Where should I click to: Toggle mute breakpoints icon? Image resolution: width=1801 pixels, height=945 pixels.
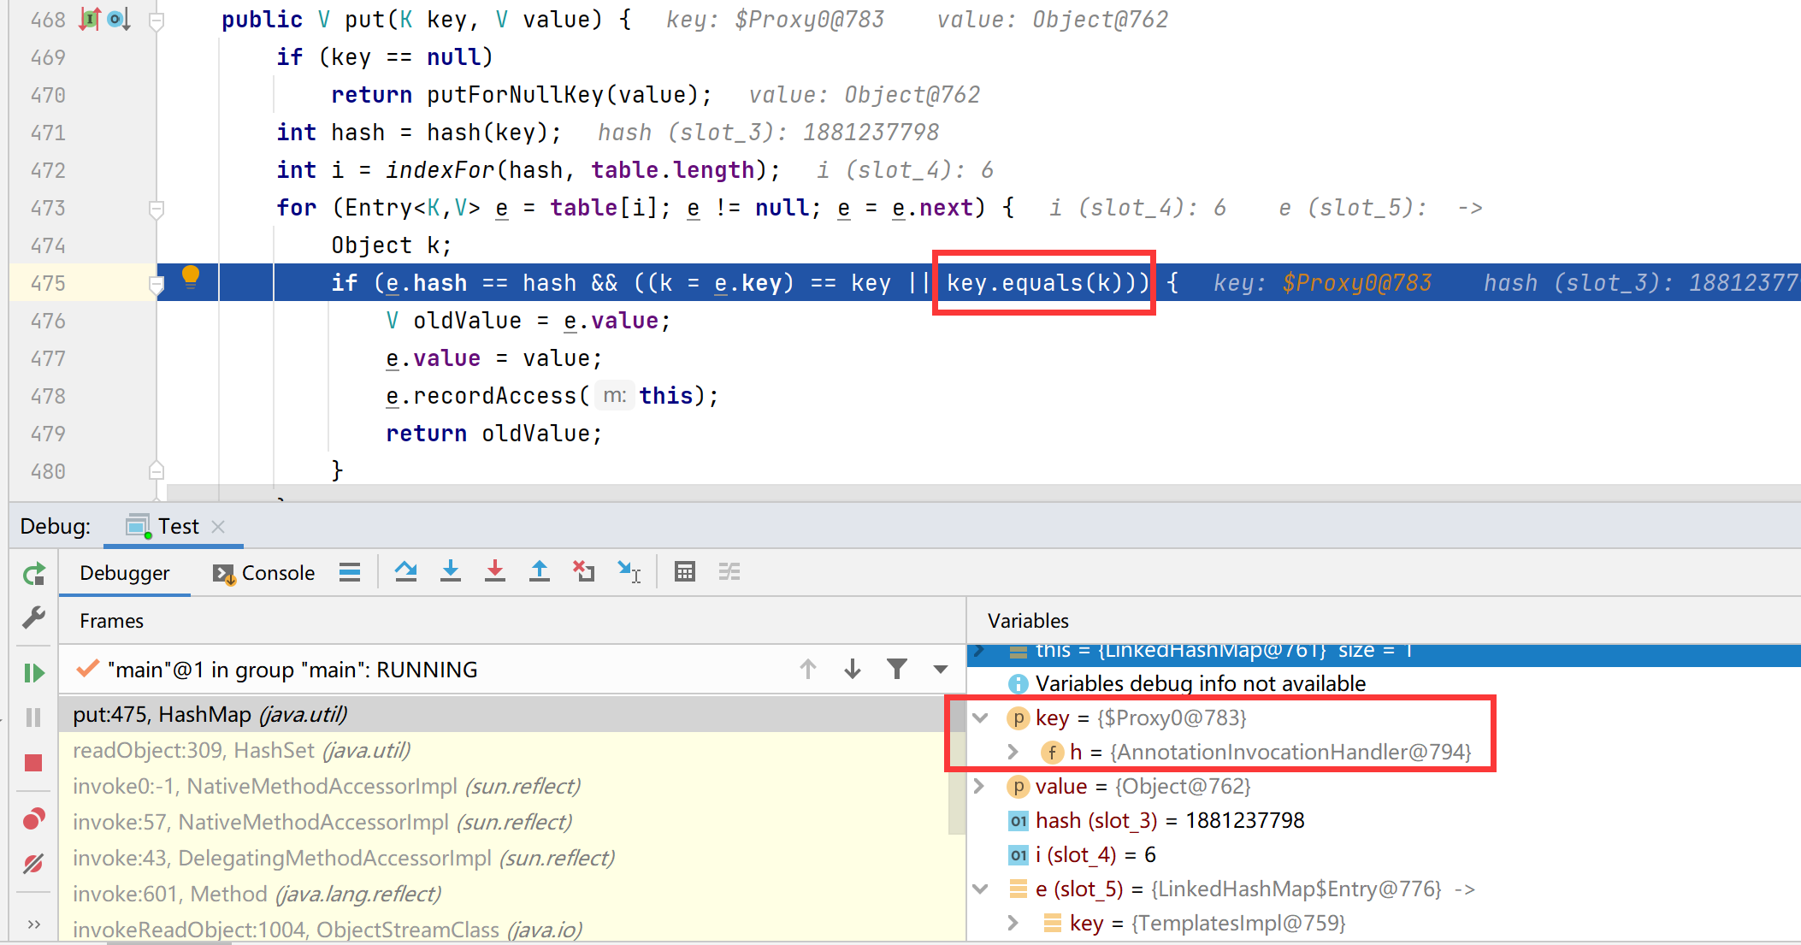(x=33, y=864)
